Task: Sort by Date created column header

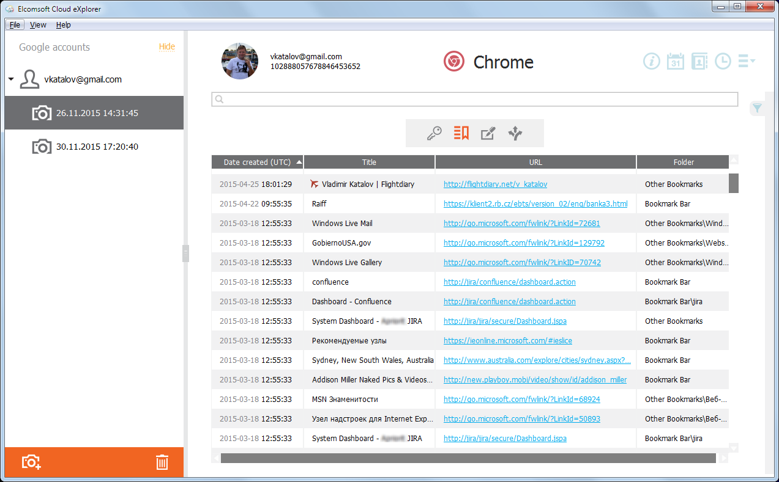Action: tap(257, 162)
